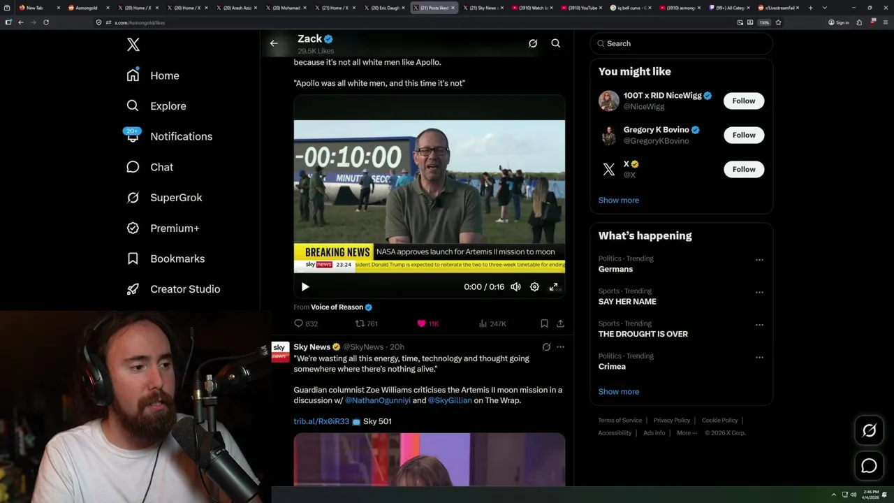The height and width of the screenshot is (503, 894).
Task: Reply to the post with 832 comments
Action: click(306, 323)
